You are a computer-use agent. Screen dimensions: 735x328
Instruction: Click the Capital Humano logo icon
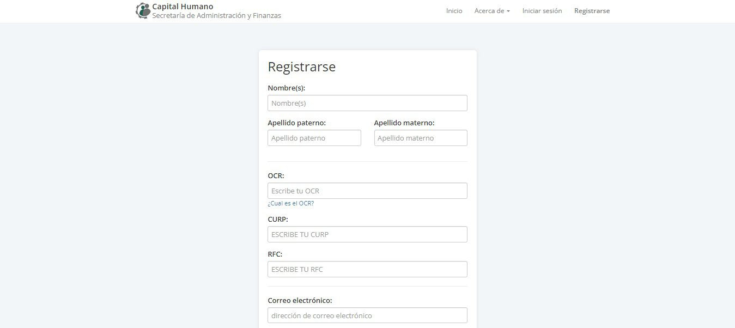click(143, 11)
